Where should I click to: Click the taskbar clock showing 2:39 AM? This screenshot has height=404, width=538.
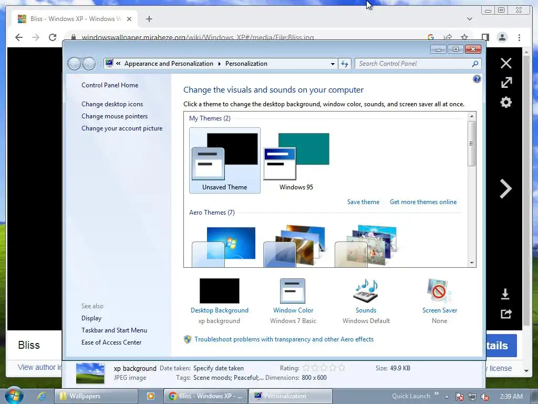coord(511,397)
